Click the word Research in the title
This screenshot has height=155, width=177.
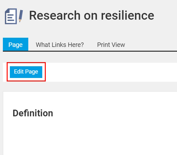(55, 16)
